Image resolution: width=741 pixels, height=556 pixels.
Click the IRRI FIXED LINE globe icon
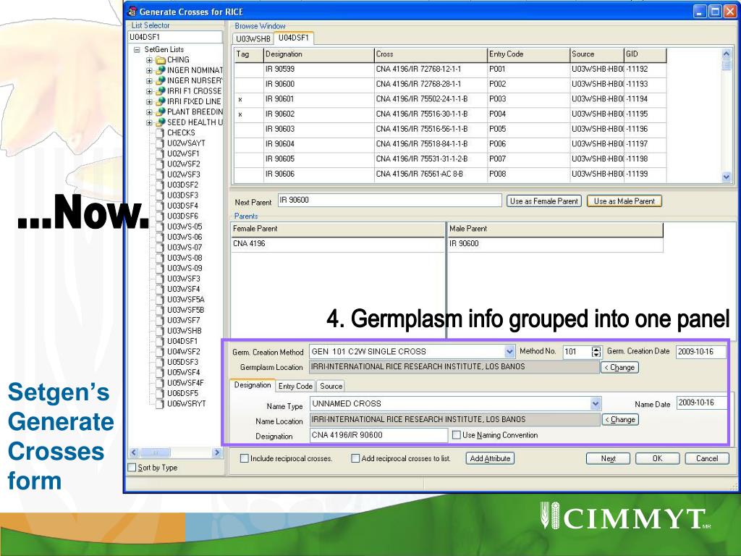[161, 101]
